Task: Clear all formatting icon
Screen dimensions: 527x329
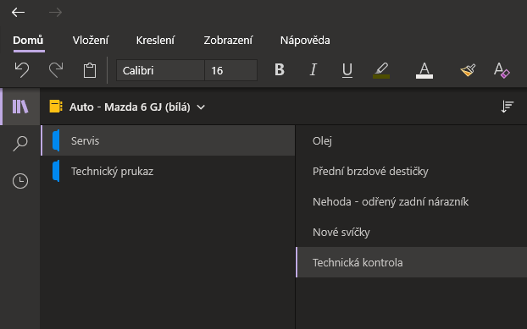Action: [x=502, y=70]
